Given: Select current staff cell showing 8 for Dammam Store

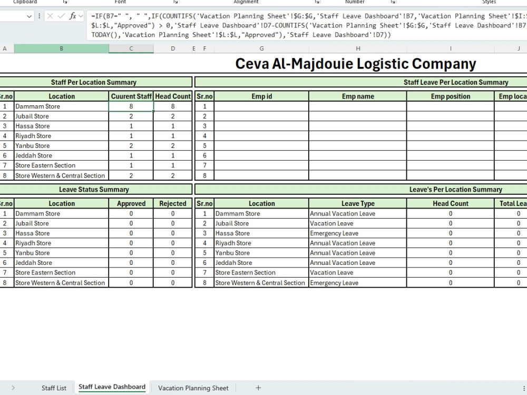Looking at the screenshot, I should (x=131, y=106).
